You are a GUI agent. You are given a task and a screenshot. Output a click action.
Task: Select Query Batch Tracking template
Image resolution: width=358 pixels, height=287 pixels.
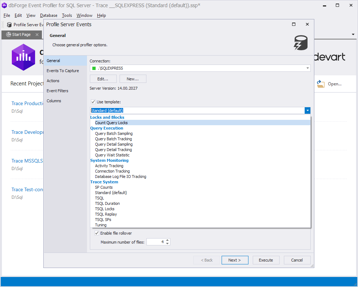200,139
